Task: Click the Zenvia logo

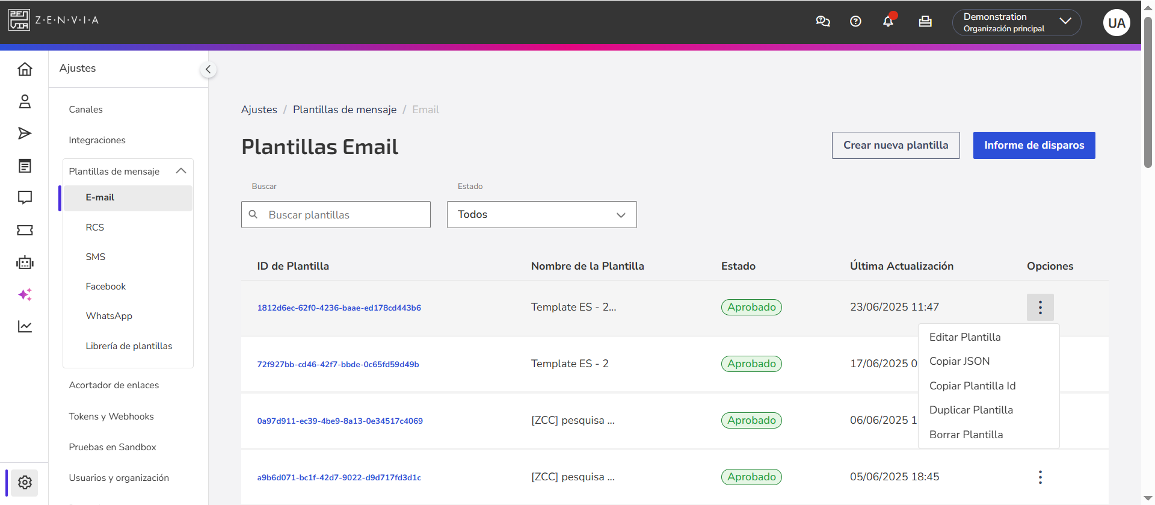Action: (54, 20)
